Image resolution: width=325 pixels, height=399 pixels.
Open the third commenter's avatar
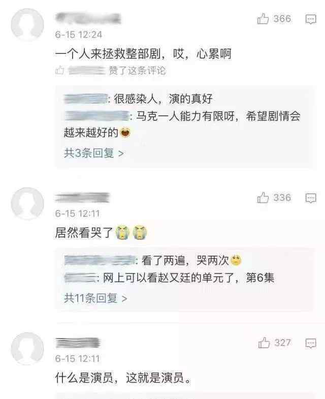27,349
